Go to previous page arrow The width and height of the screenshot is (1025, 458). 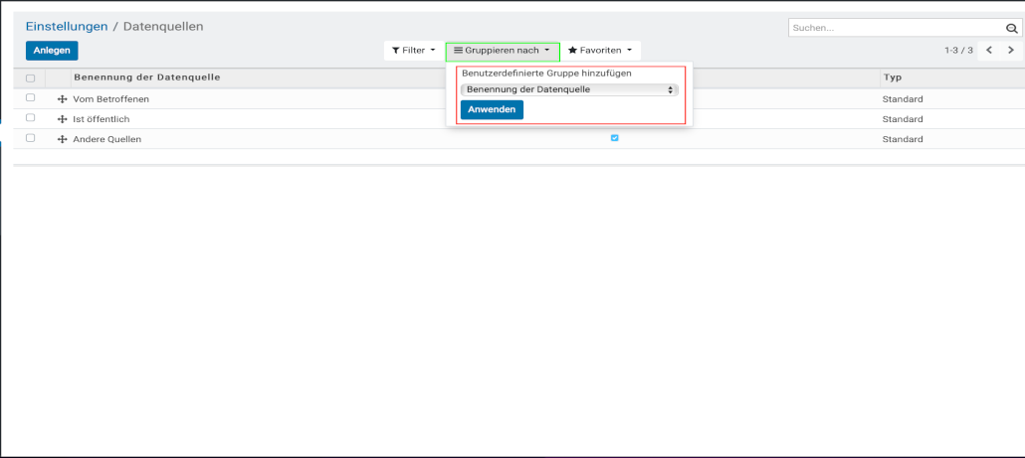(989, 50)
